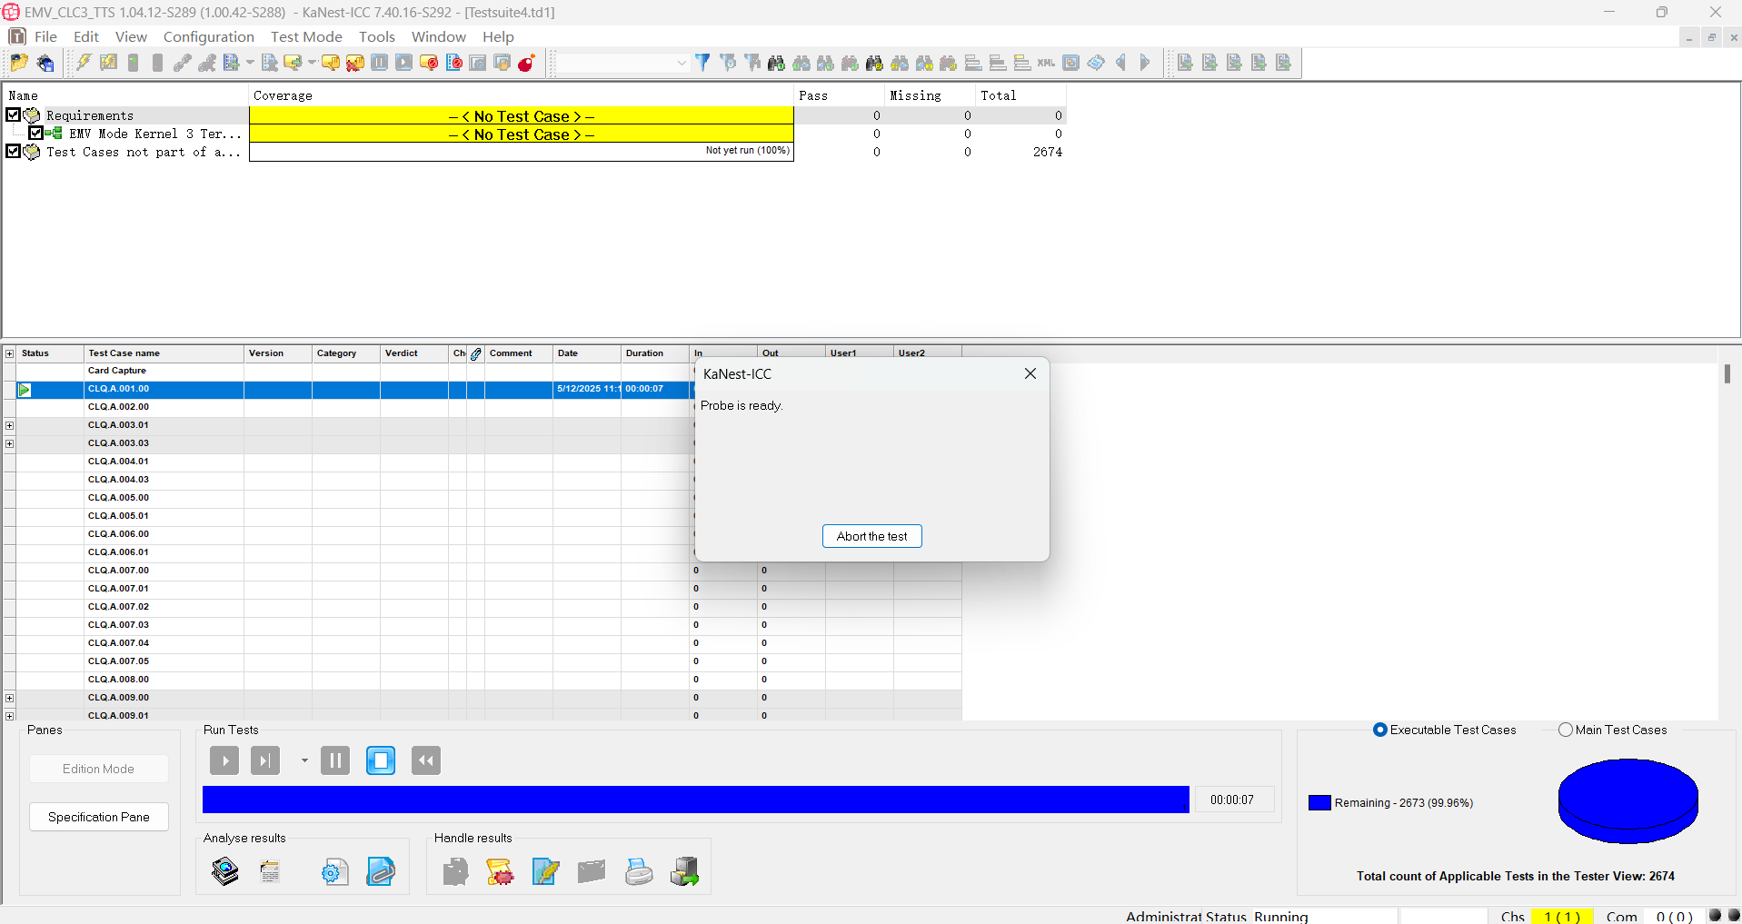Open the Run Tests dropdown arrow
This screenshot has height=924, width=1742.
304,760
